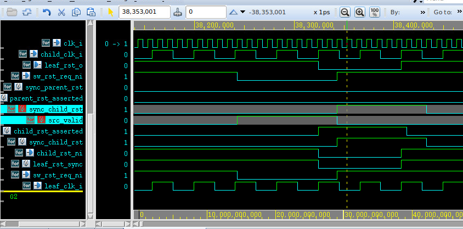Click the x 1ps time unit label

coord(321,13)
